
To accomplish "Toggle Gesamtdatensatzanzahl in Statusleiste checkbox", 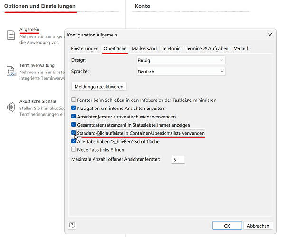I will coord(73,125).
